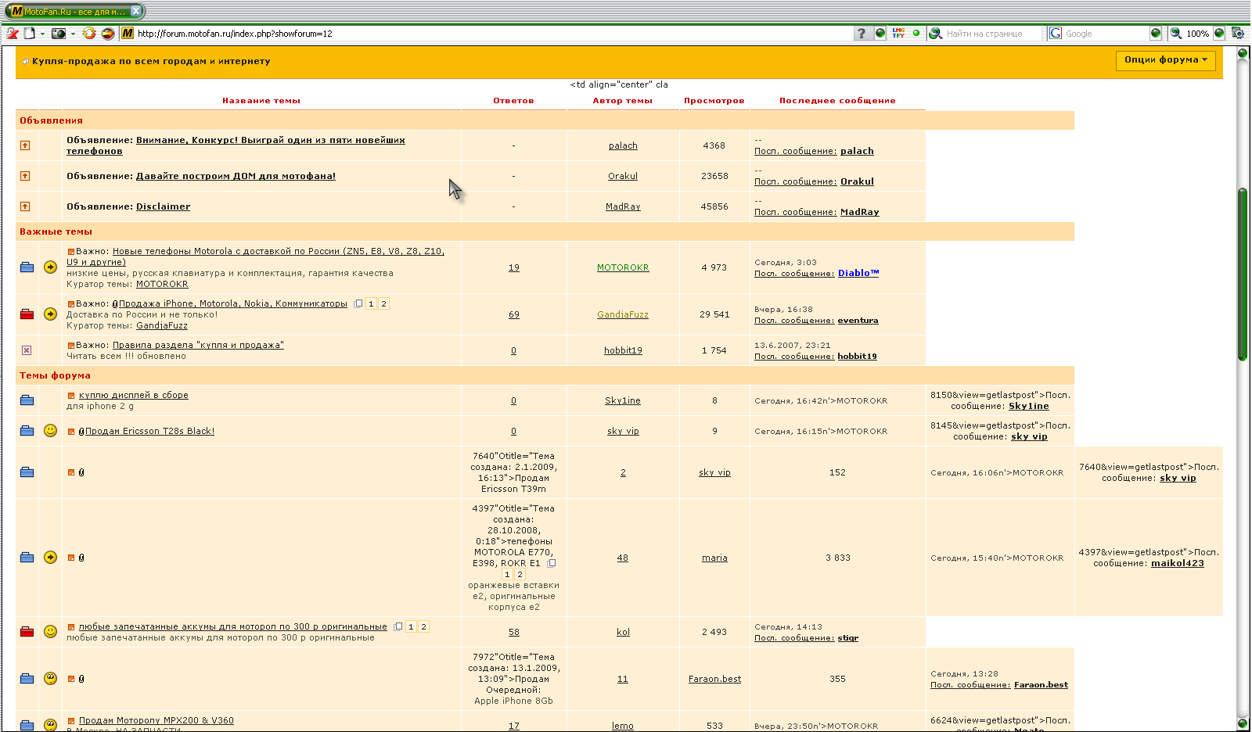This screenshot has width=1252, height=732.
Task: Click the 'Просмотров' column header
Action: click(x=714, y=101)
